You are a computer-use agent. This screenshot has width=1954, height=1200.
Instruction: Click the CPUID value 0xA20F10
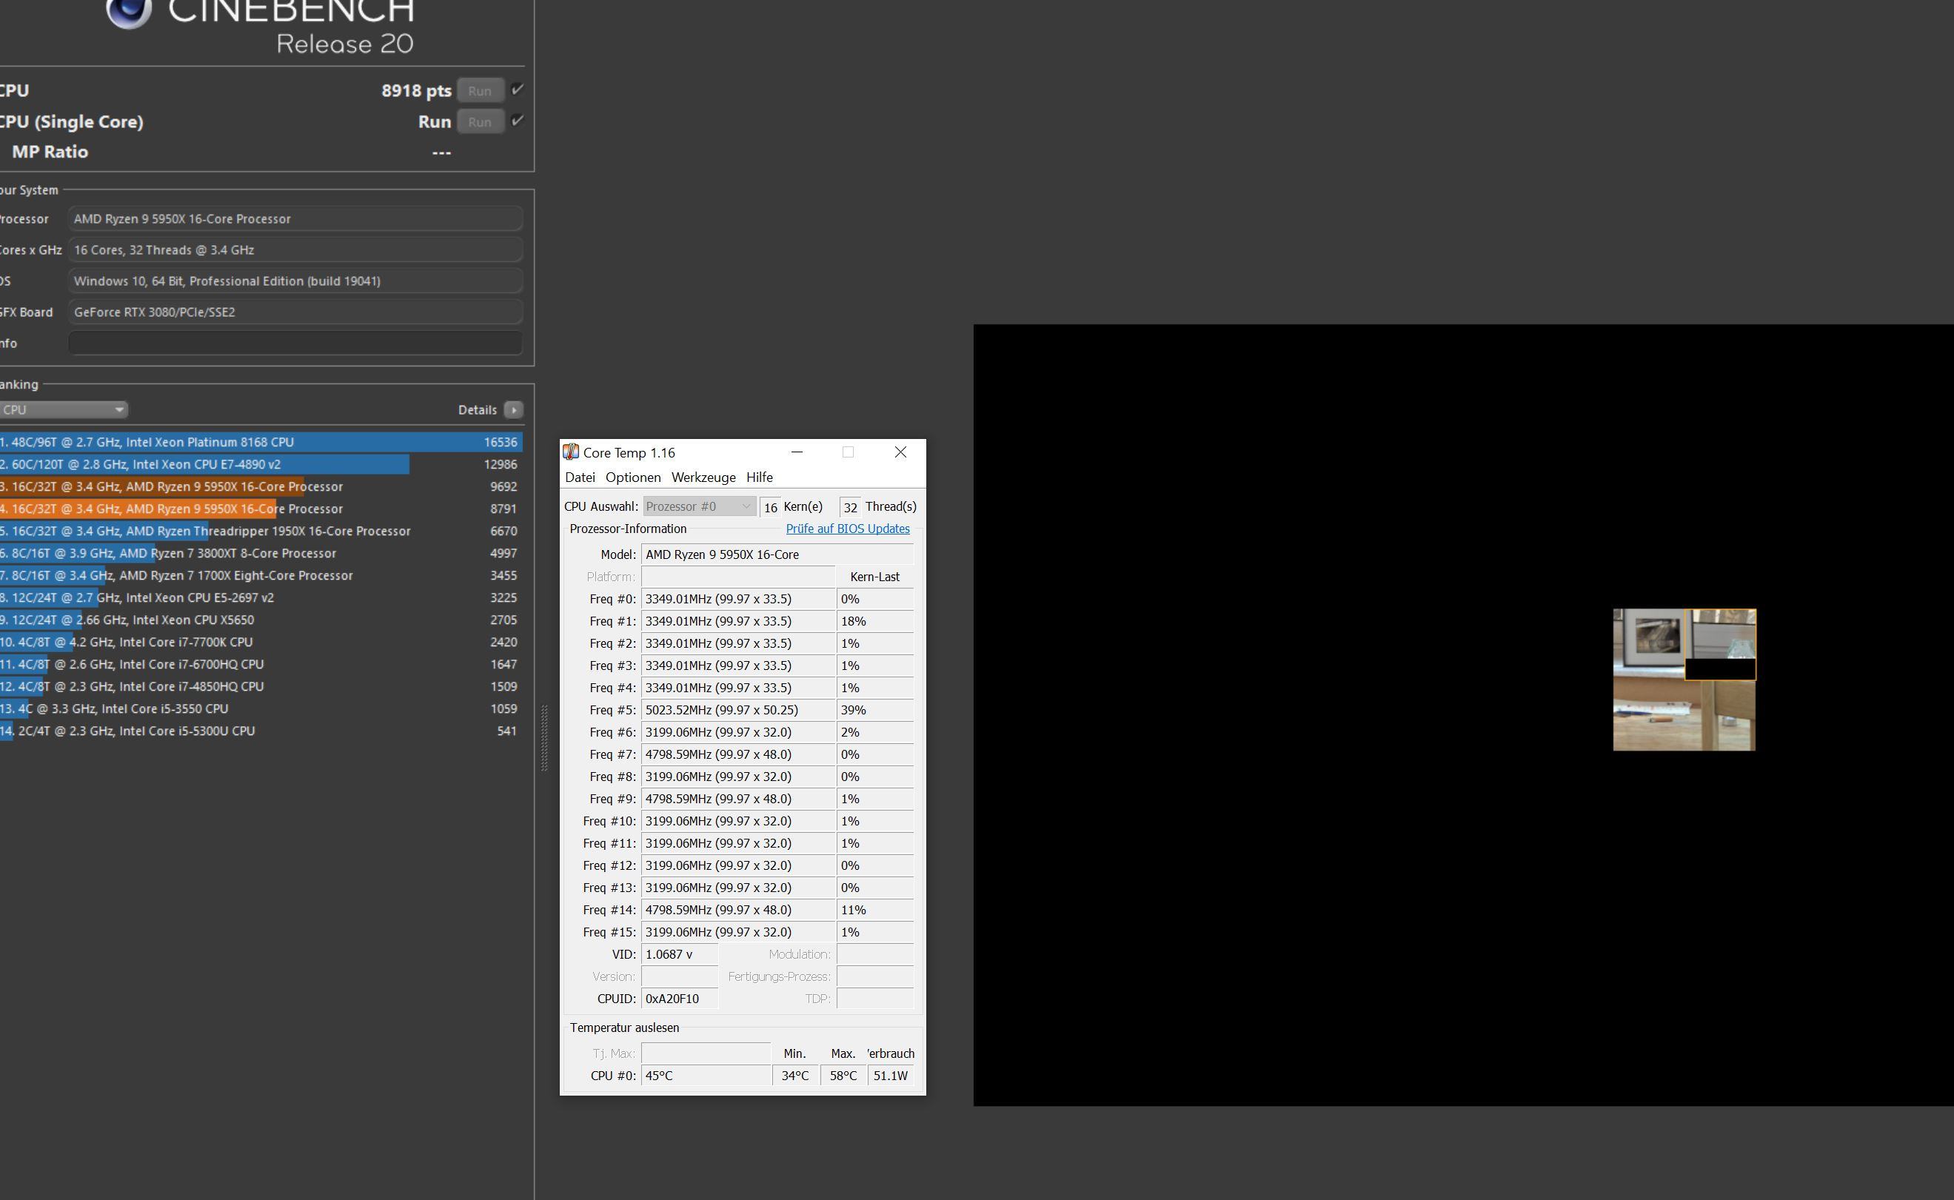680,999
